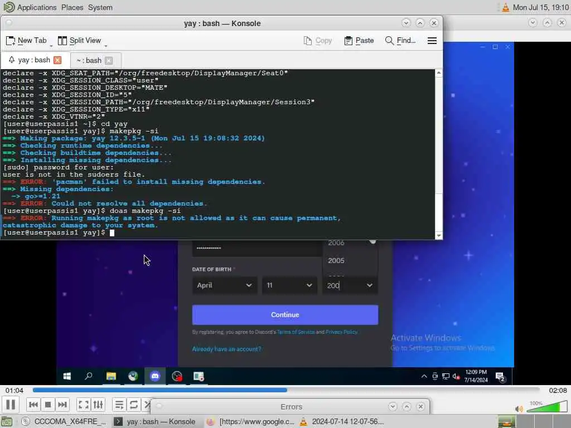
Task: Click the VLC elapsed time 01:04
Action: (14, 391)
